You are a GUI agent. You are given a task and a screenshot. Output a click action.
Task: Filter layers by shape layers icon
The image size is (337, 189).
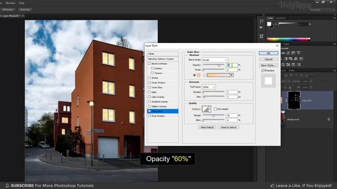point(301,75)
